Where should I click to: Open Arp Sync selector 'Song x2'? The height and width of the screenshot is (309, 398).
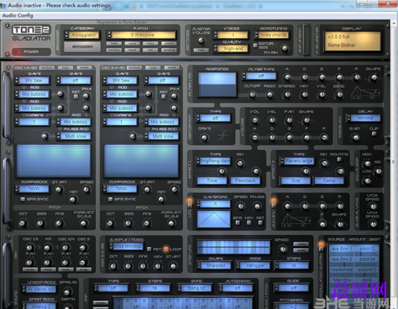coord(194,288)
